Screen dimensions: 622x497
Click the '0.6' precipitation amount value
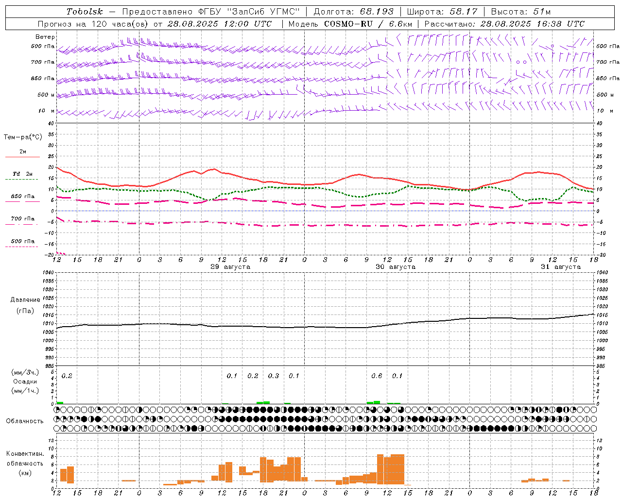coord(377,376)
